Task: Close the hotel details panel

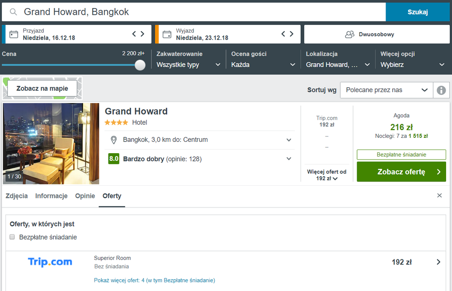Action: click(x=439, y=196)
